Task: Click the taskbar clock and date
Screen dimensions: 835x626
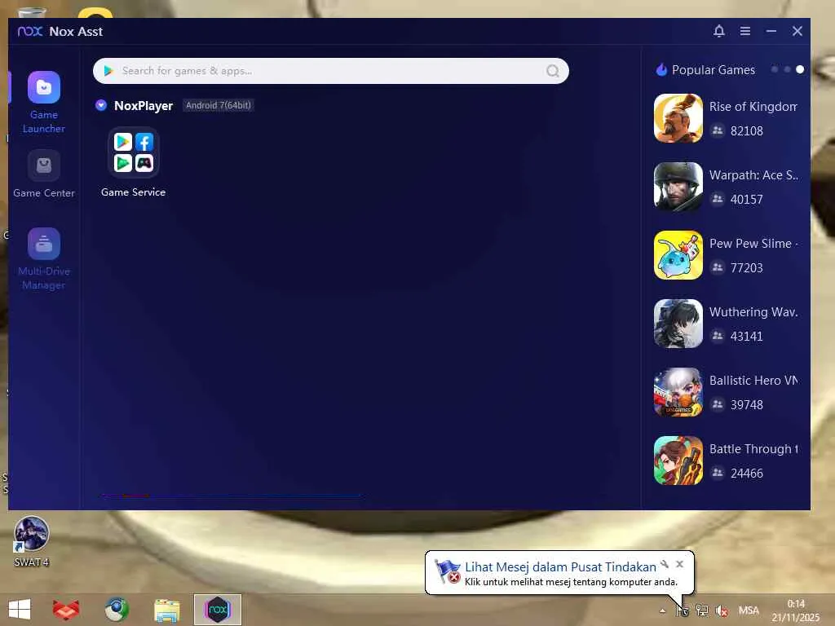Action: click(x=796, y=611)
